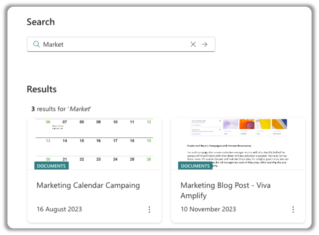Submit search with the arrow icon

(x=205, y=44)
